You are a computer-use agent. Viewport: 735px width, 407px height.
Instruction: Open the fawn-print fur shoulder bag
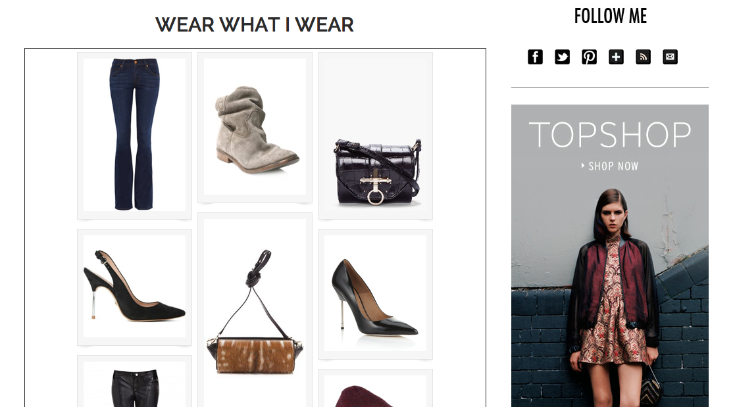(x=255, y=310)
